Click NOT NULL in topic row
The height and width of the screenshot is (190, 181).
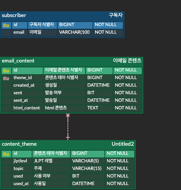(120, 169)
